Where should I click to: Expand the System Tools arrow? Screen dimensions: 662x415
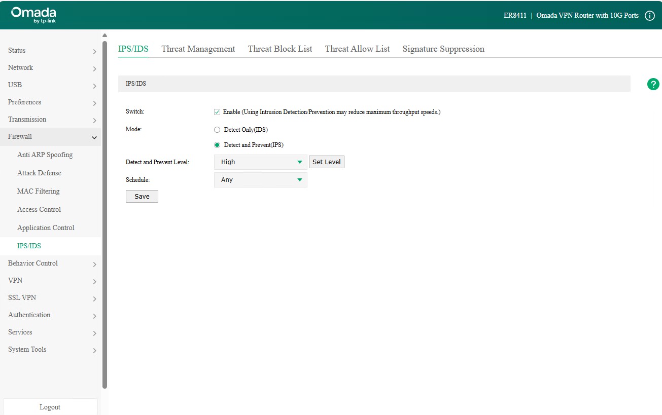click(x=94, y=350)
